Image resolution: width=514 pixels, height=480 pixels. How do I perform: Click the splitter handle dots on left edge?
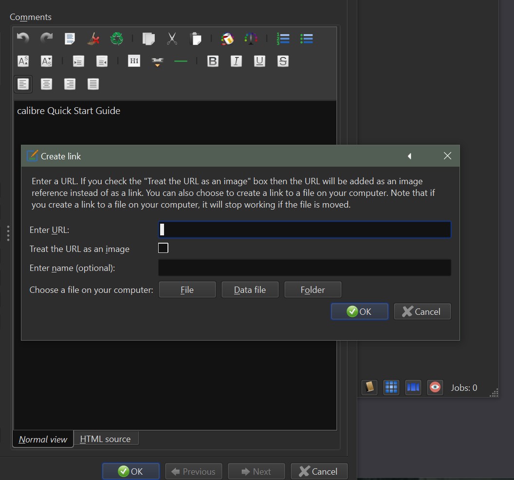[x=8, y=233]
